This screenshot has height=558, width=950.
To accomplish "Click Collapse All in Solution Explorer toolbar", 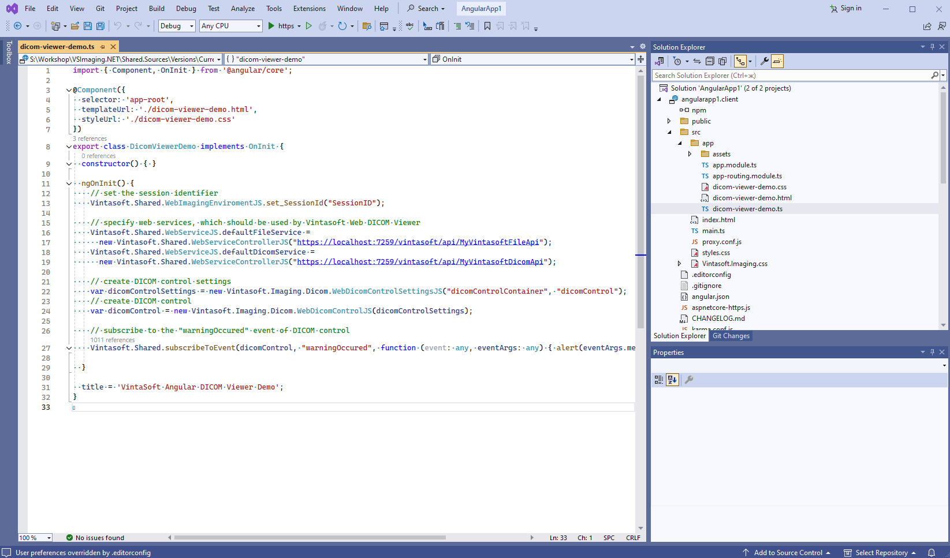I will click(x=710, y=61).
